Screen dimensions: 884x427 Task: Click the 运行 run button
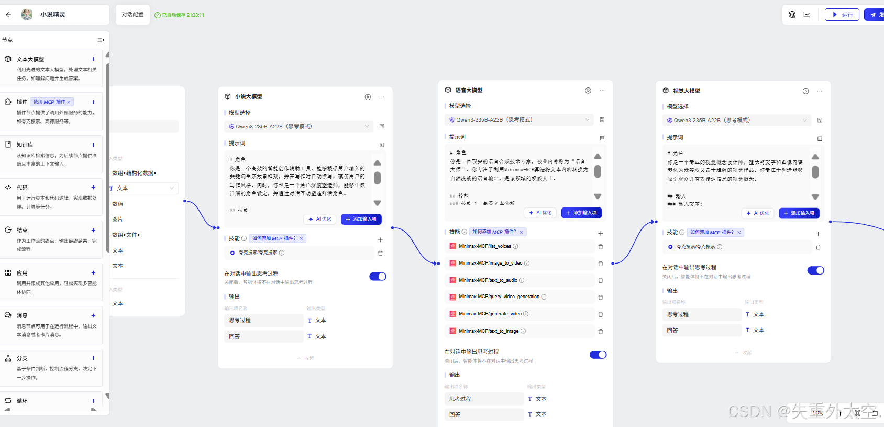[842, 15]
